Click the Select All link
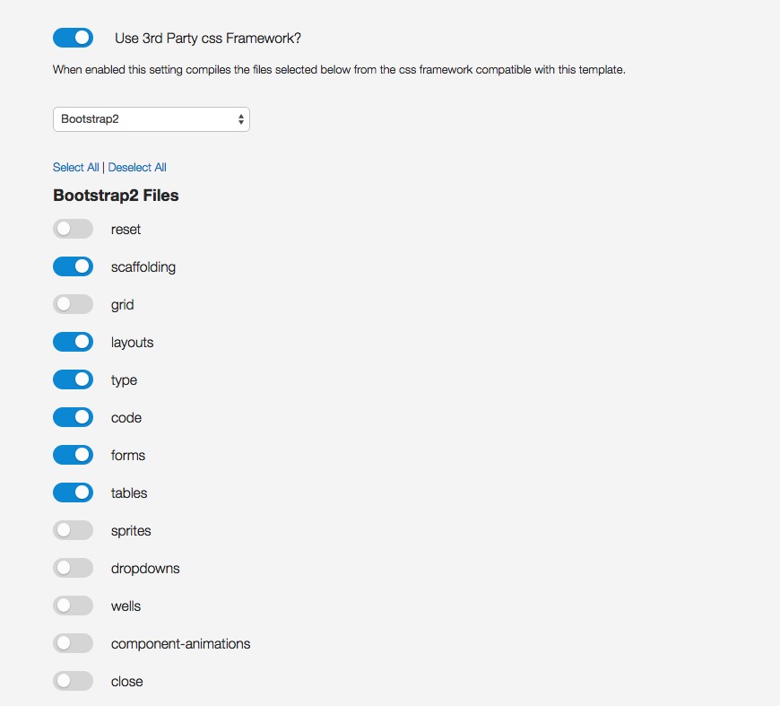Image resolution: width=780 pixels, height=706 pixels. 75,168
